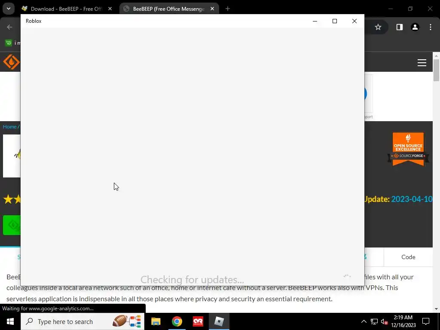Click the SourceForge logo
Viewport: 440px width, 330px height.
[x=12, y=62]
